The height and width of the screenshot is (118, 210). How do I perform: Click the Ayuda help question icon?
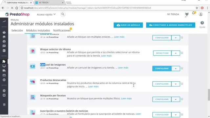202,23
